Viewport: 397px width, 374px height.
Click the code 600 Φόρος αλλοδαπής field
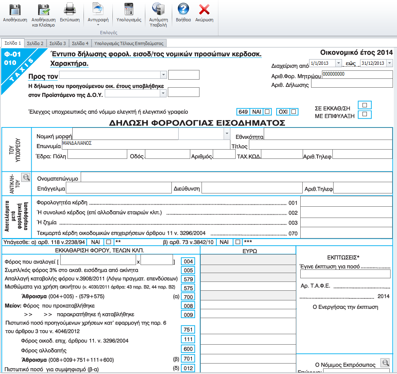(x=248, y=349)
